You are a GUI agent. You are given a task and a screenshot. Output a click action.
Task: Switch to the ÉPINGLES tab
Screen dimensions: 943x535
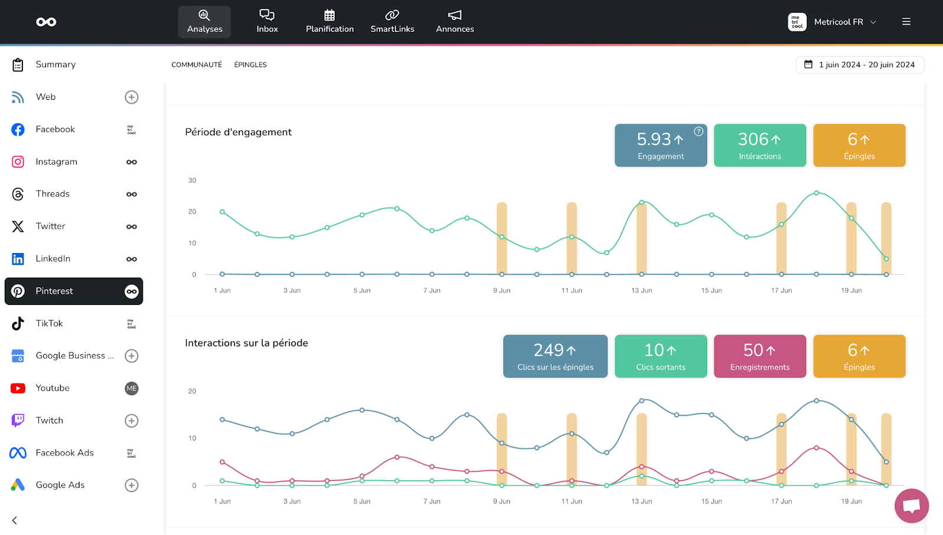(250, 65)
